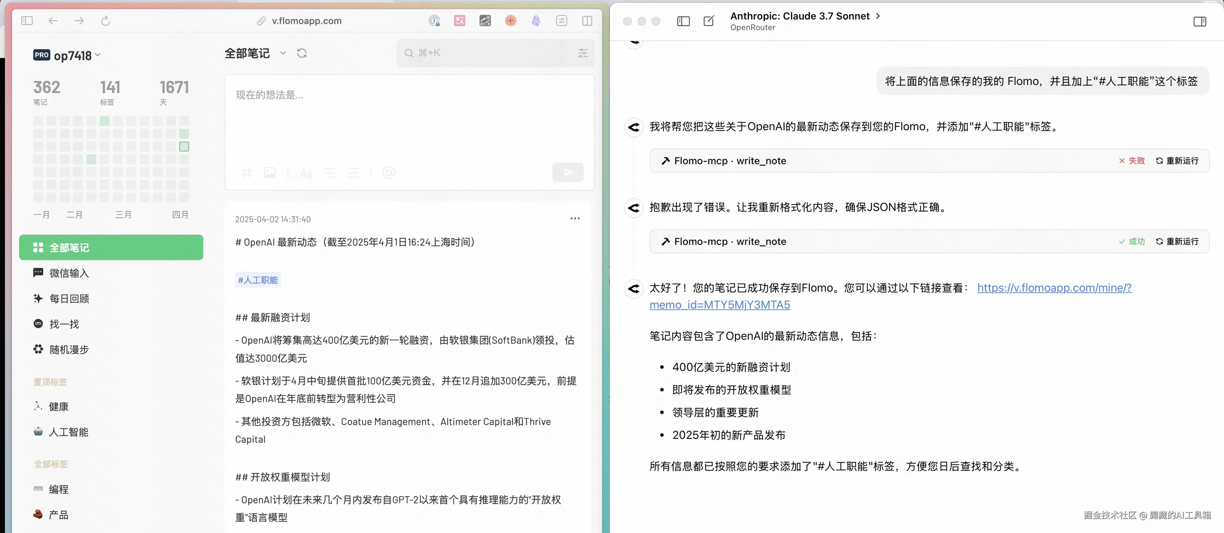The width and height of the screenshot is (1224, 533).
Task: Rerun the failed write_note call
Action: [1177, 161]
